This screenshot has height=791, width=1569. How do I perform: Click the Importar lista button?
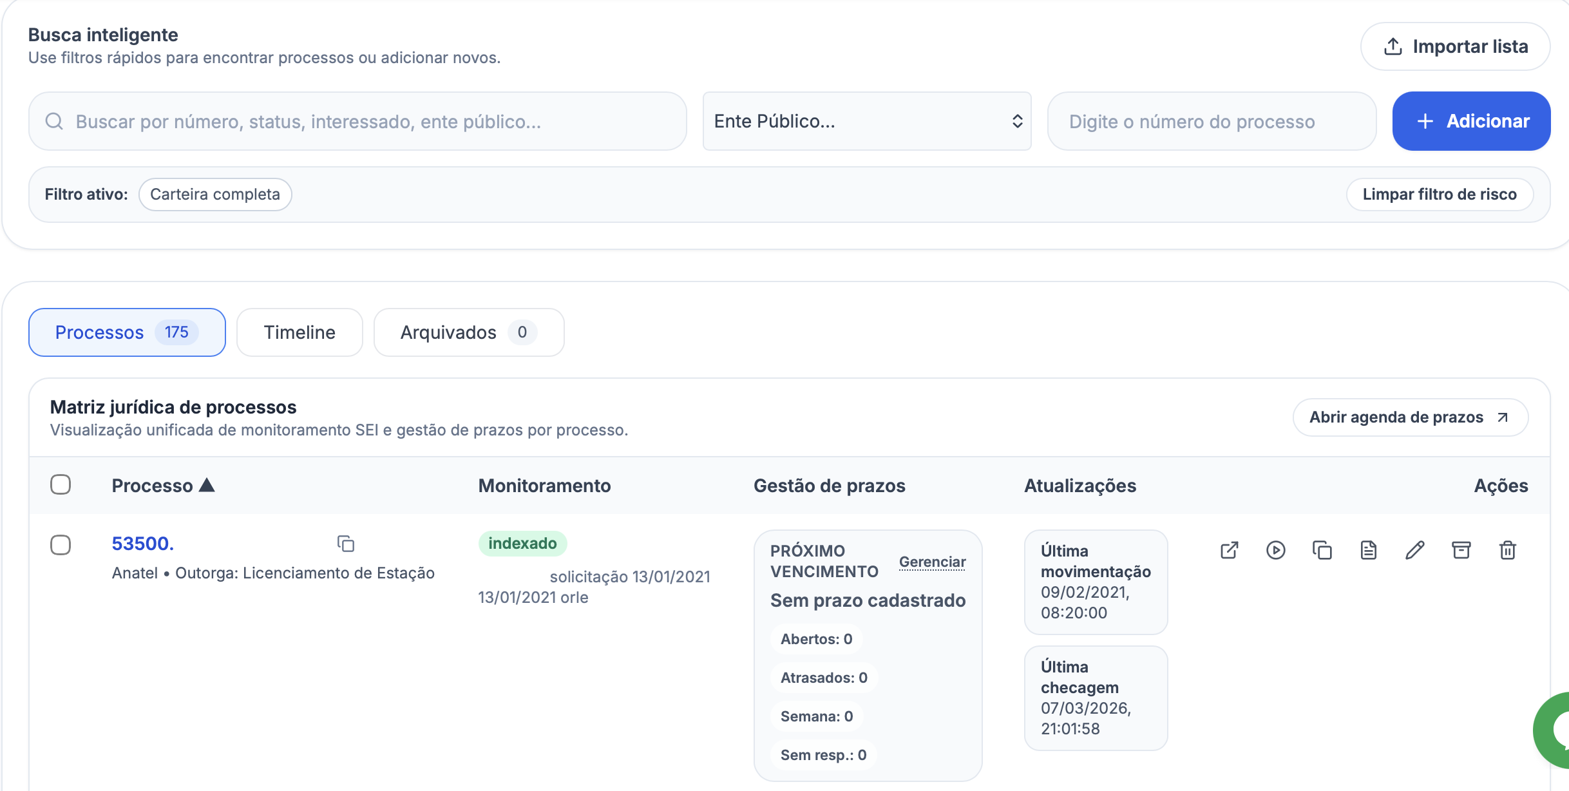[1455, 46]
